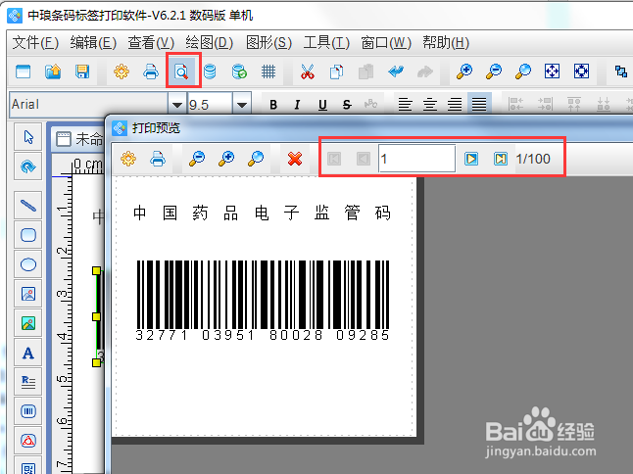This screenshot has width=633, height=474.
Task: Click the expand-outward arrows icon
Action: pyautogui.click(x=581, y=71)
